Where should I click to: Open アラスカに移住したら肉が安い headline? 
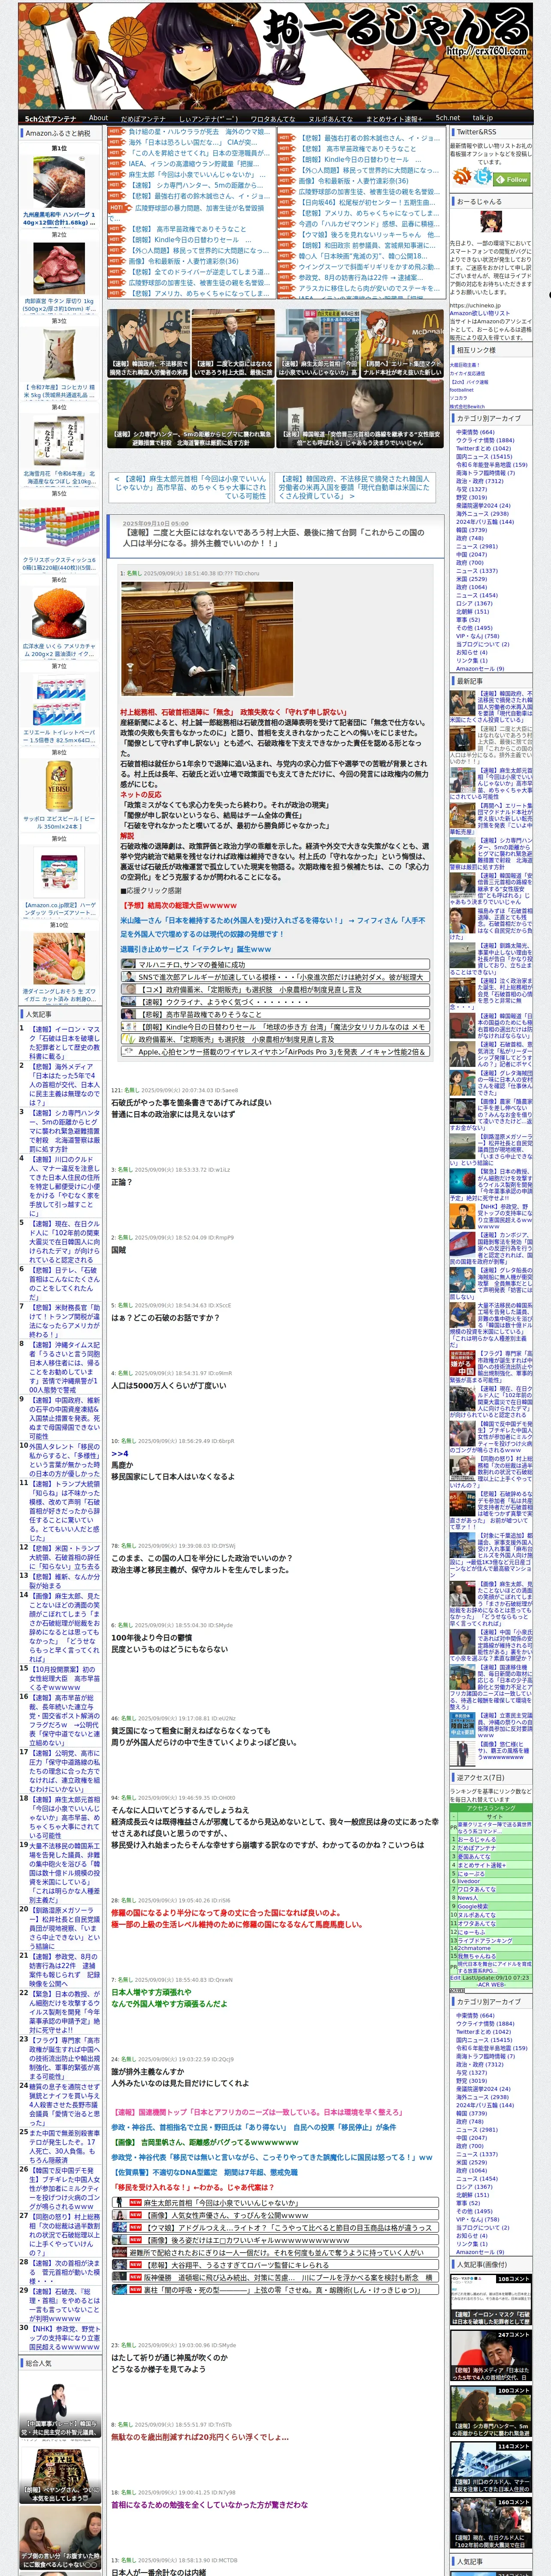click(369, 288)
